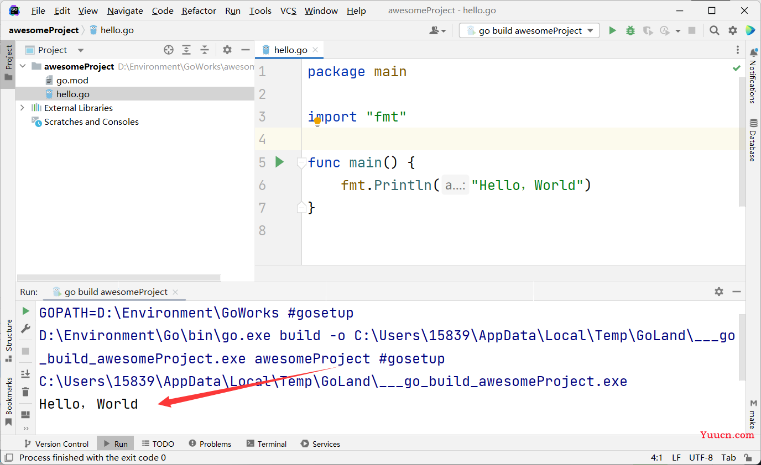Toggle the read-only lock in status bar
This screenshot has height=465, width=761.
click(748, 458)
